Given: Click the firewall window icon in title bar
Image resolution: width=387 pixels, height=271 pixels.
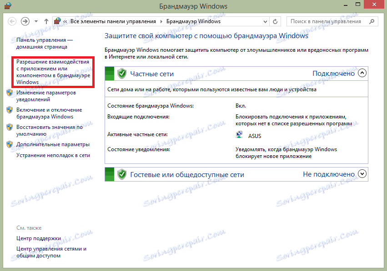Looking at the screenshot, I should click(x=8, y=5).
